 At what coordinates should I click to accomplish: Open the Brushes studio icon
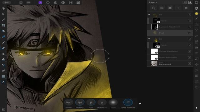click(x=197, y=19)
